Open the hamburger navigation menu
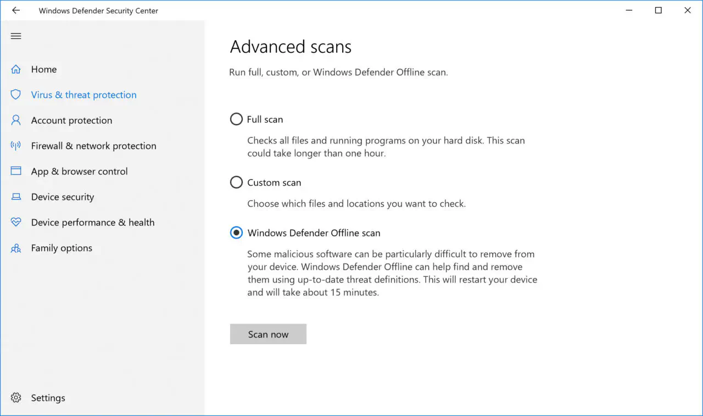The width and height of the screenshot is (703, 416). 16,36
